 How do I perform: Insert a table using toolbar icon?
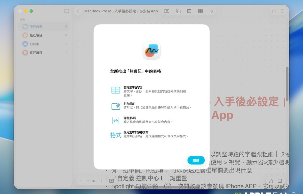coord(200,11)
